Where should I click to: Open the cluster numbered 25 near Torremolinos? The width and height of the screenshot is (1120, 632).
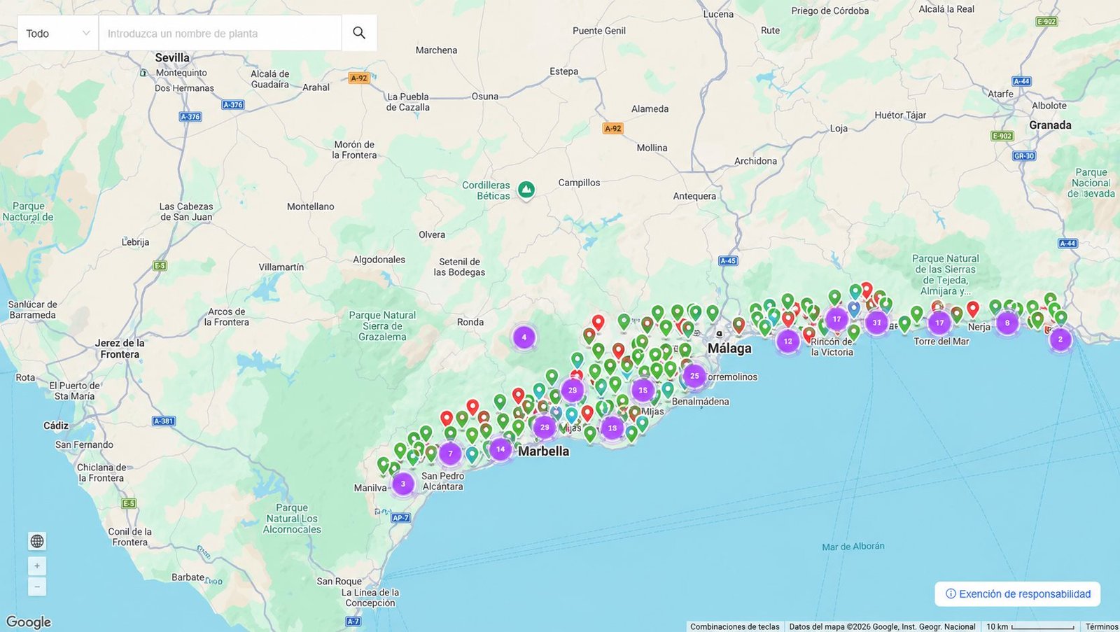click(694, 376)
